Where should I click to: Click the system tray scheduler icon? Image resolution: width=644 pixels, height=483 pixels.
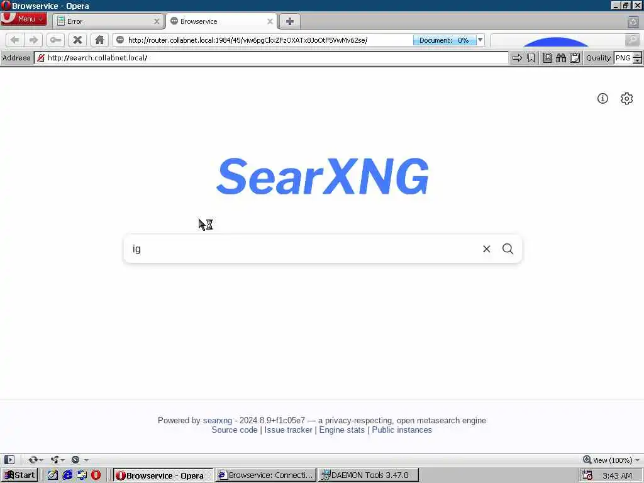(x=587, y=475)
